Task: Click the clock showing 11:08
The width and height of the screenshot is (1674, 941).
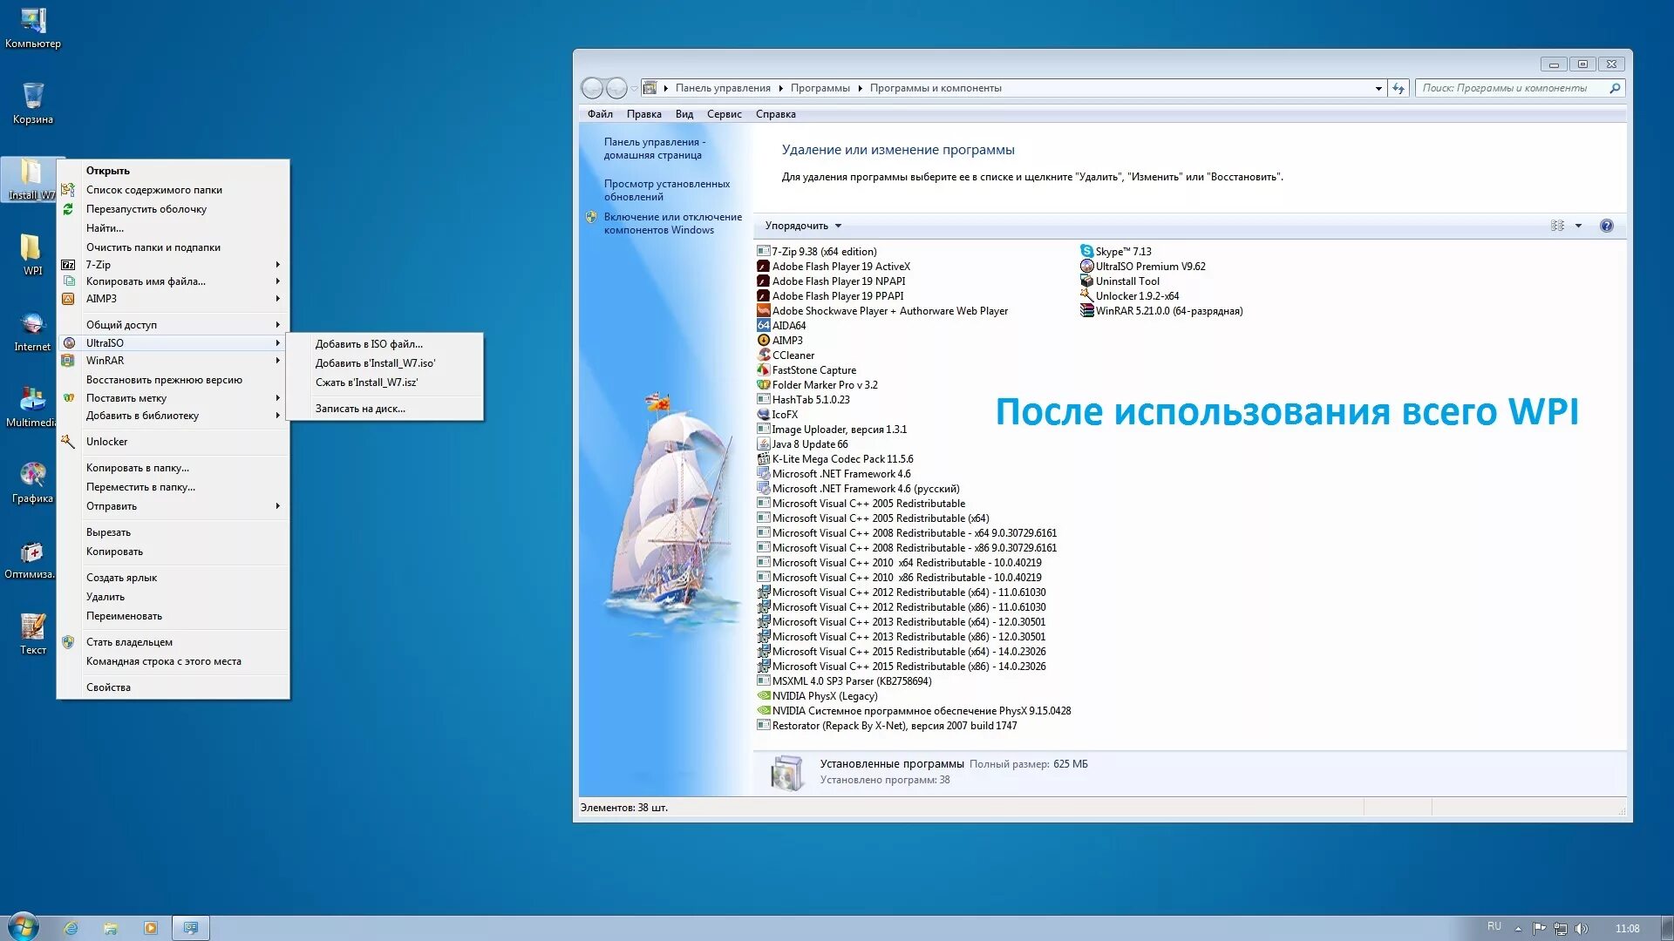Action: (x=1627, y=929)
